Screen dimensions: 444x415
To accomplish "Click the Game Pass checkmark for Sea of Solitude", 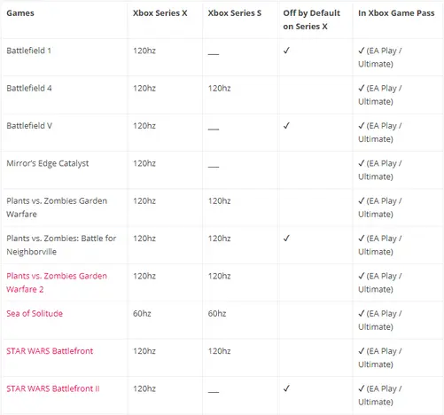I will point(362,313).
